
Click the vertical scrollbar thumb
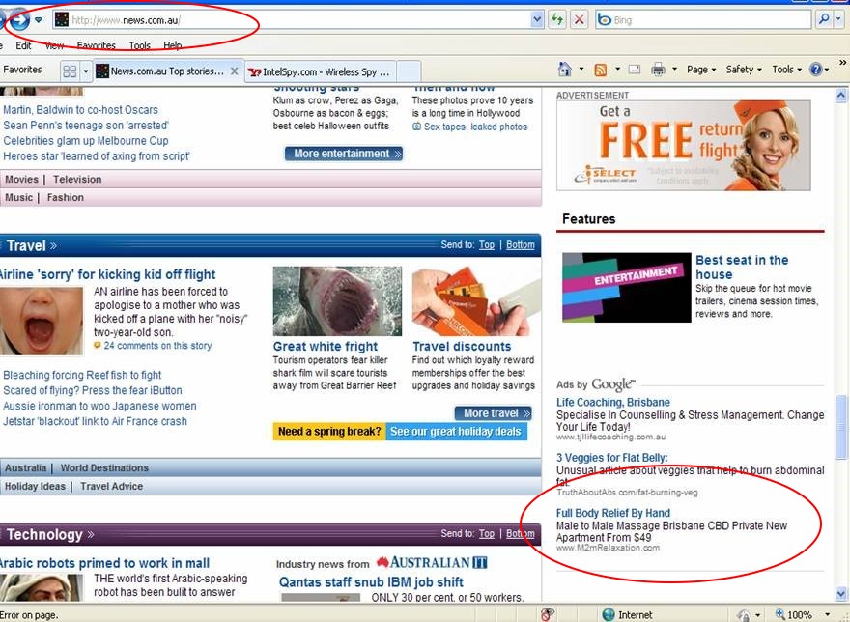pyautogui.click(x=840, y=427)
